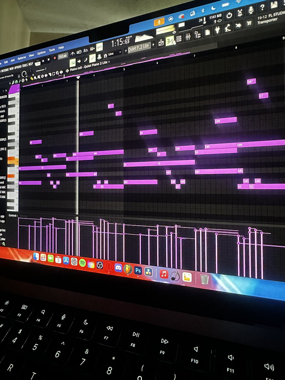285x380 pixels.
Task: Click the orange microphone menu bar indicator
Action: click(x=159, y=22)
